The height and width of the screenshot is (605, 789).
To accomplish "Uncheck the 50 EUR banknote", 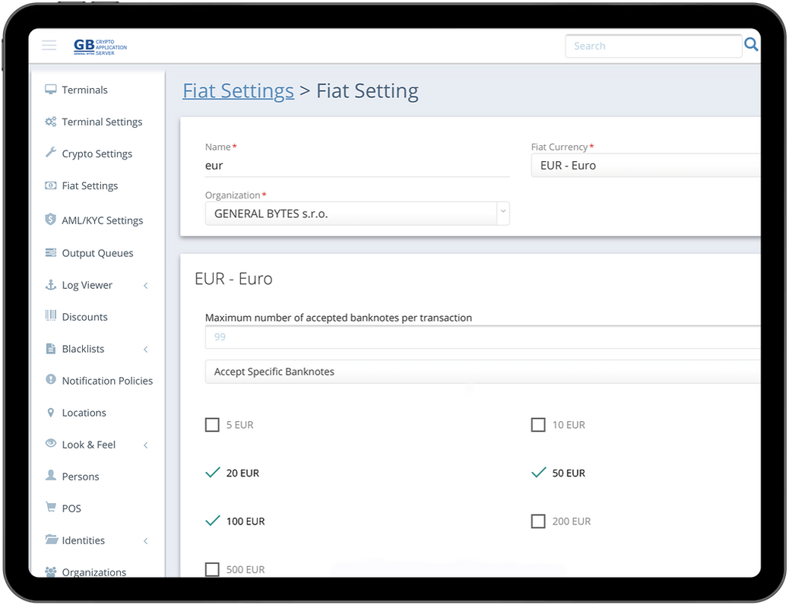I will (x=538, y=473).
